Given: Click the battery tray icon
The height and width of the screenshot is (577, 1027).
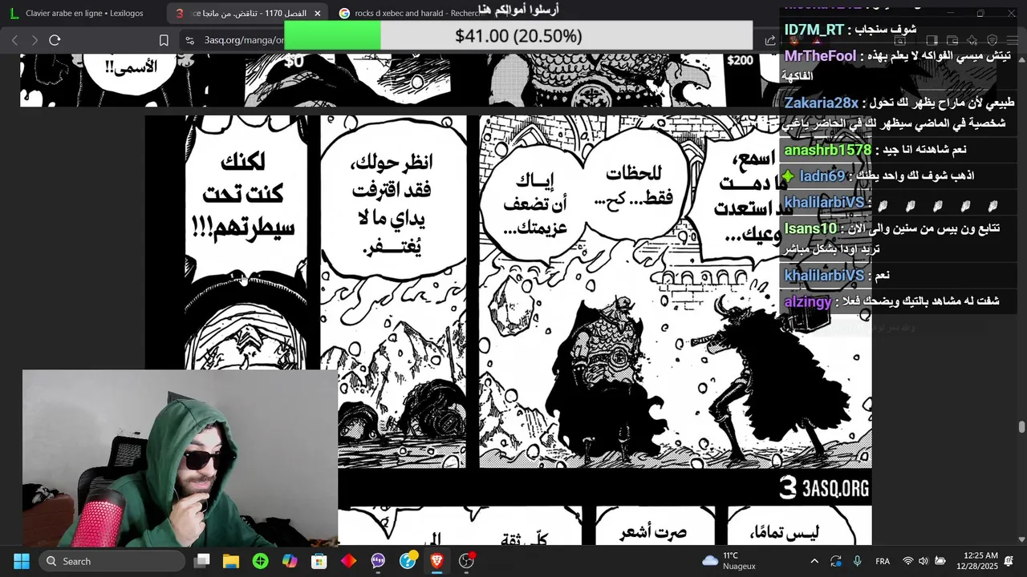Looking at the screenshot, I should click(940, 561).
